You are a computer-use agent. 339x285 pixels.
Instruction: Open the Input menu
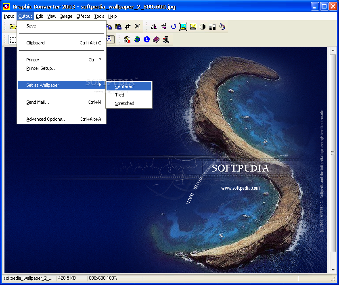coord(9,16)
